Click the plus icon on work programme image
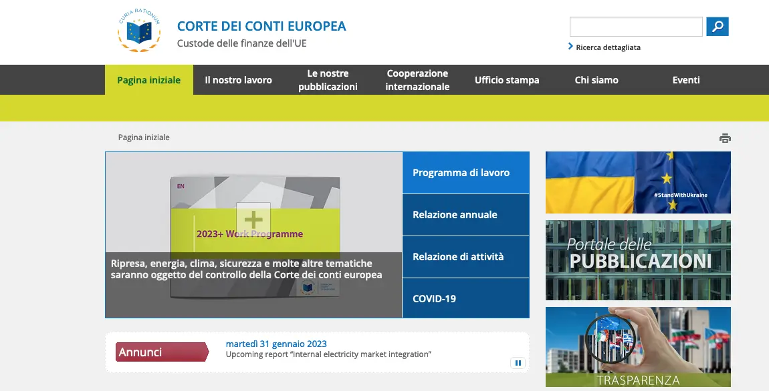The width and height of the screenshot is (769, 391). [253, 220]
